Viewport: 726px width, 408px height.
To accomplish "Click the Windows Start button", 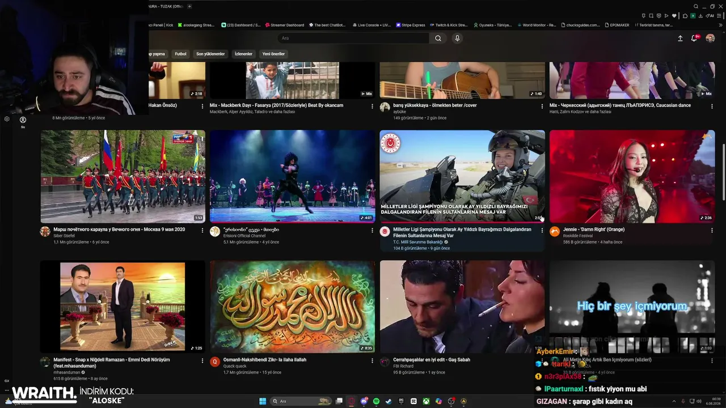I will (263, 401).
